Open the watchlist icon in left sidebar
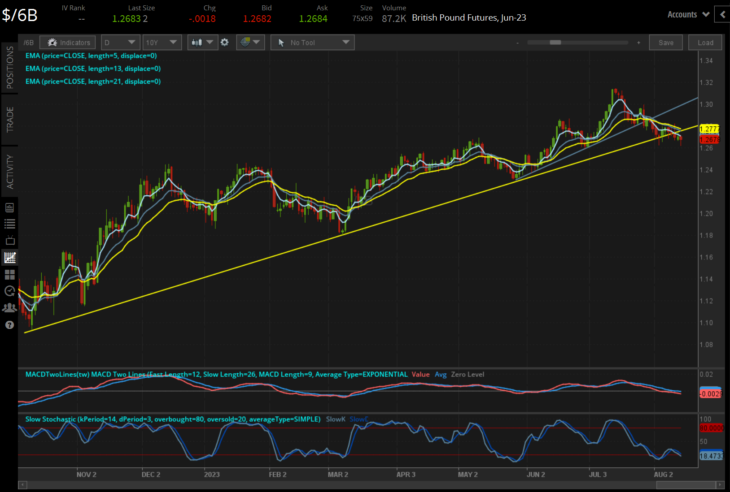The image size is (730, 492). coord(9,224)
